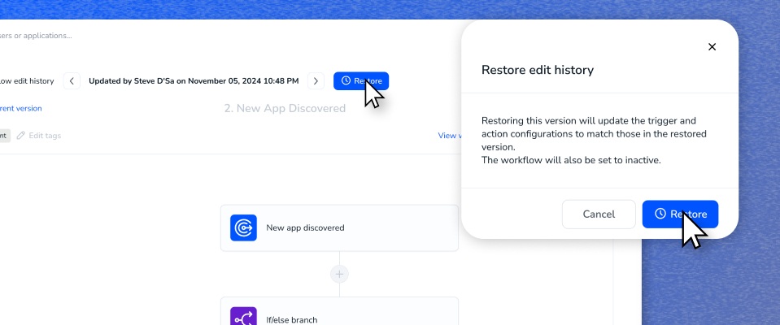
Task: Open the current version link
Action: pyautogui.click(x=20, y=108)
